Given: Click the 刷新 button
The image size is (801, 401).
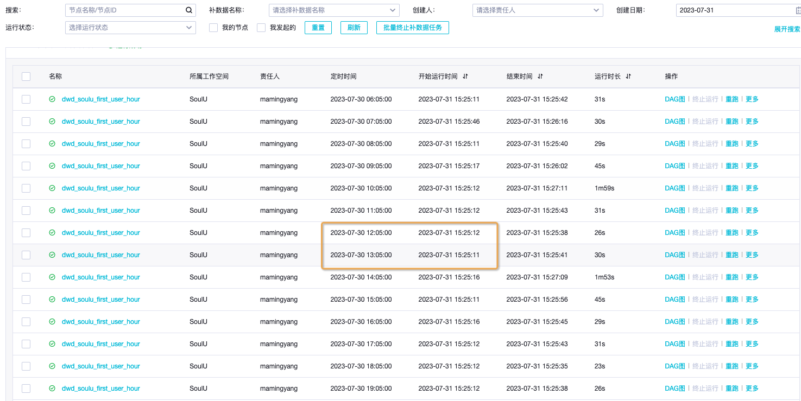Looking at the screenshot, I should pyautogui.click(x=354, y=28).
